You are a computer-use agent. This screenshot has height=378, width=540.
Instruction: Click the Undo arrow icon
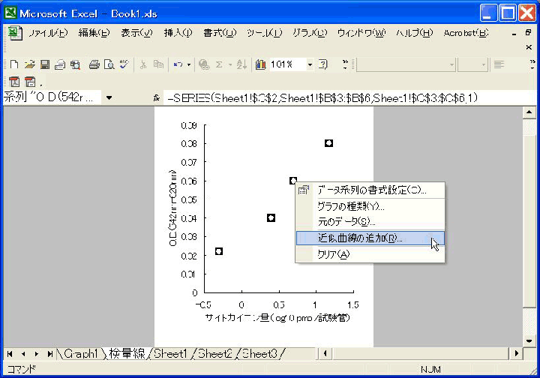click(x=178, y=64)
